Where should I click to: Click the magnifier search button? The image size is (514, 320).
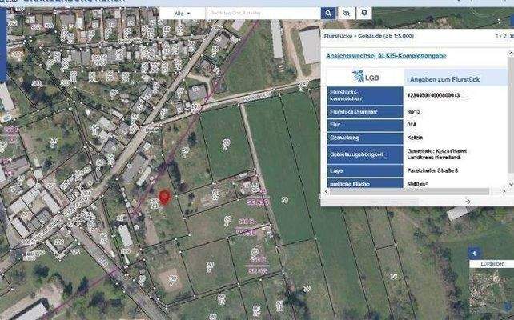tap(329, 14)
